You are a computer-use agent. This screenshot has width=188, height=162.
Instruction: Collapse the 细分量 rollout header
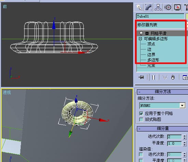coord(162,129)
